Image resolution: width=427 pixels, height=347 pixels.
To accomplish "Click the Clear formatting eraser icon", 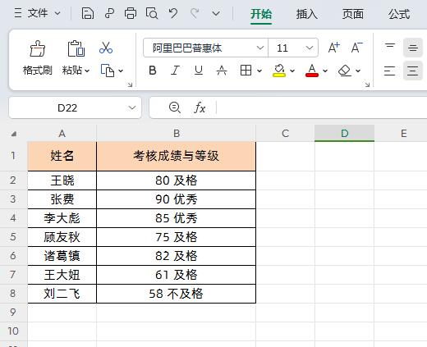I will pos(345,71).
